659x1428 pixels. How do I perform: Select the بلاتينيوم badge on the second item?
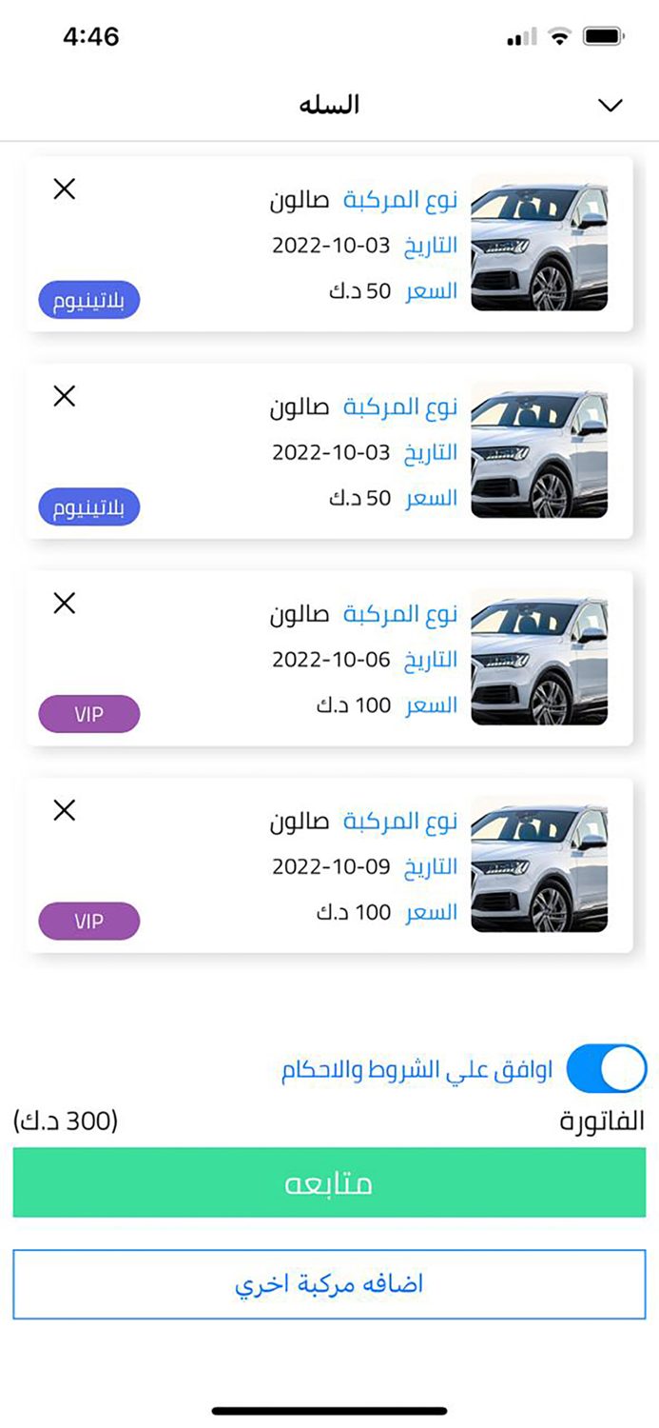(88, 506)
